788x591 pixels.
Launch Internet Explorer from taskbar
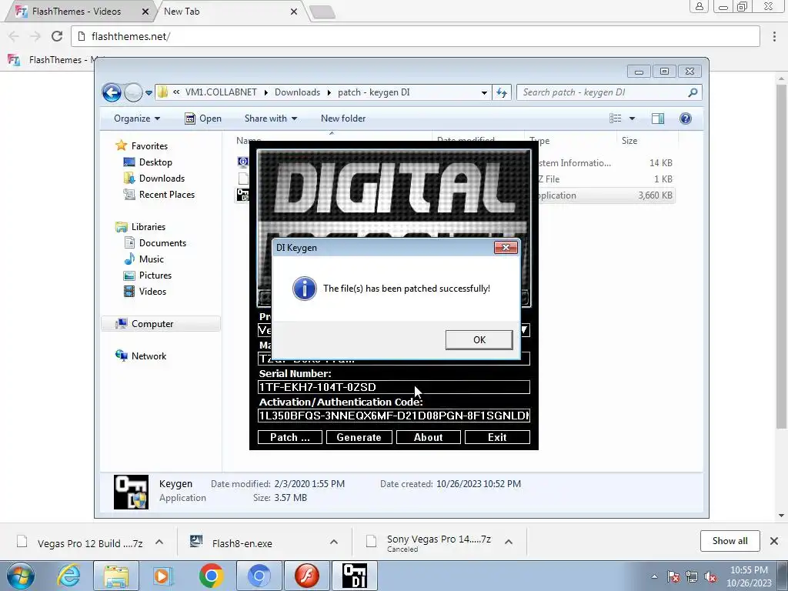[x=68, y=576]
